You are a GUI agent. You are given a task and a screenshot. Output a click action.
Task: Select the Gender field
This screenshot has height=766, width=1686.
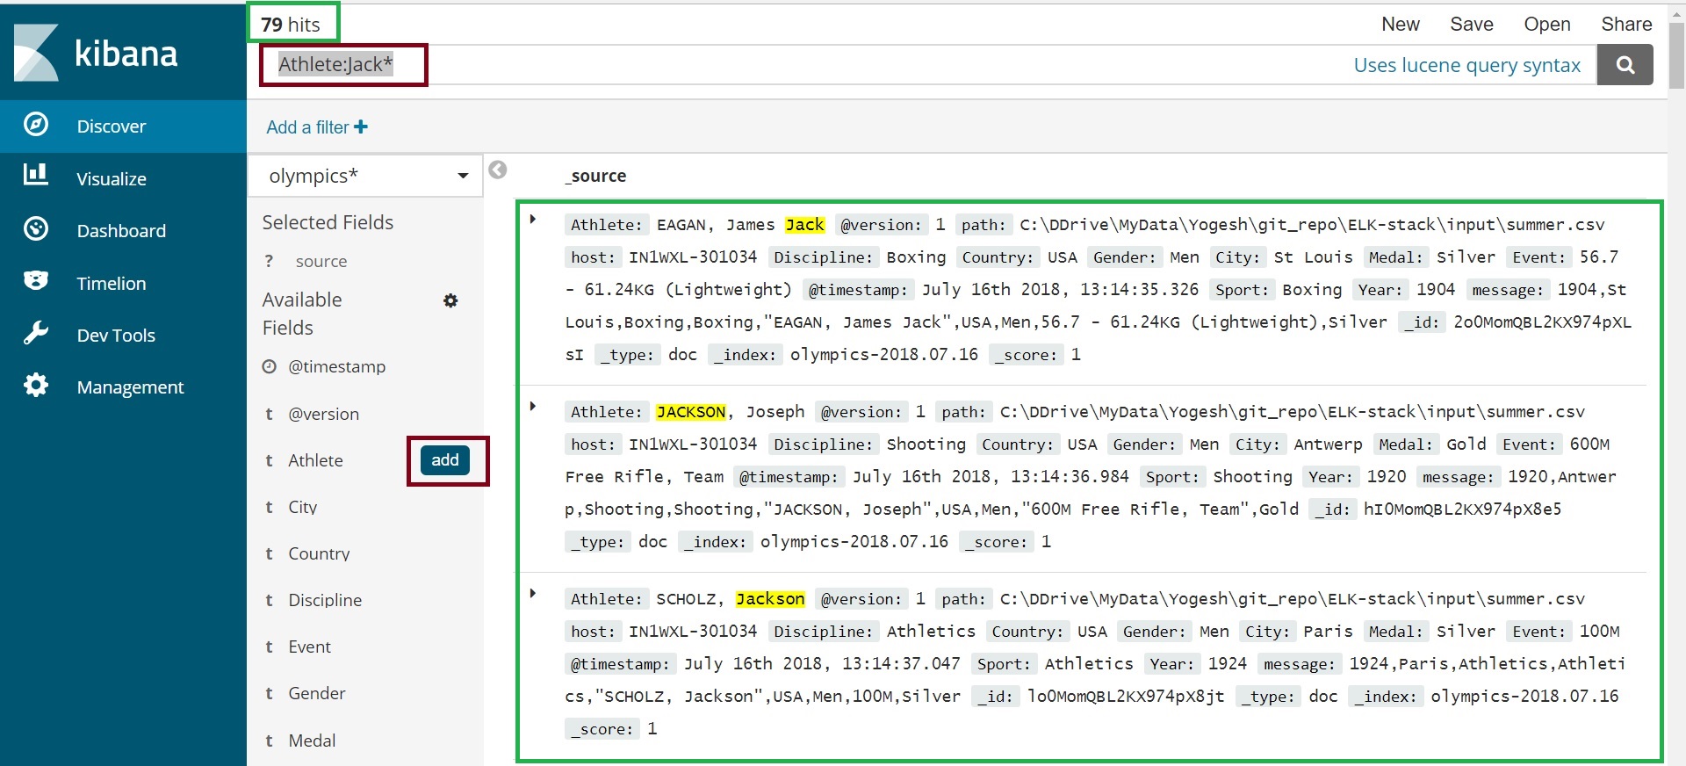[x=317, y=694]
